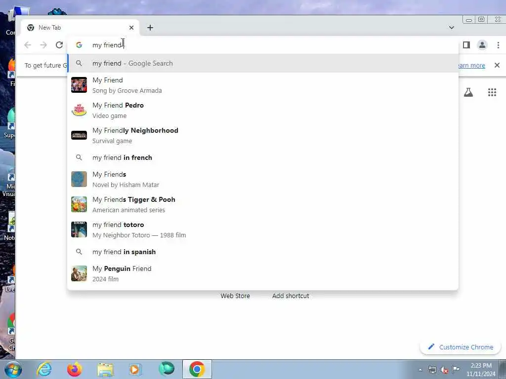506x379 pixels.
Task: Click the Totoro film thumbnail
Action: pyautogui.click(x=79, y=229)
